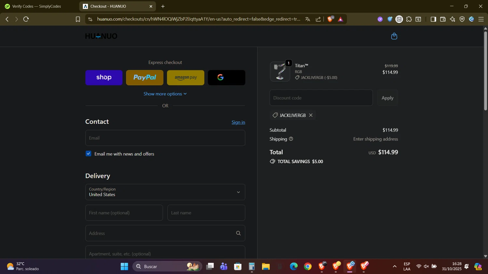Click the taskbar Buscar search box
Viewport: 488px width, 274px height.
167,267
